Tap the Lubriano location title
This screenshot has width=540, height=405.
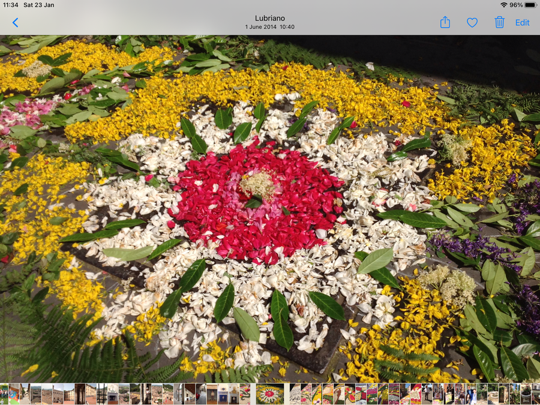[270, 18]
